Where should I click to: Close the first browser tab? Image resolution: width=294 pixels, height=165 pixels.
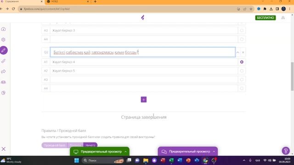[x=42, y=1]
